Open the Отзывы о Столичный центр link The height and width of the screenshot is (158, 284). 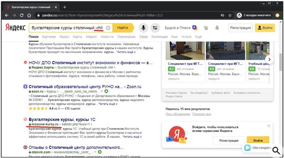(x=76, y=147)
